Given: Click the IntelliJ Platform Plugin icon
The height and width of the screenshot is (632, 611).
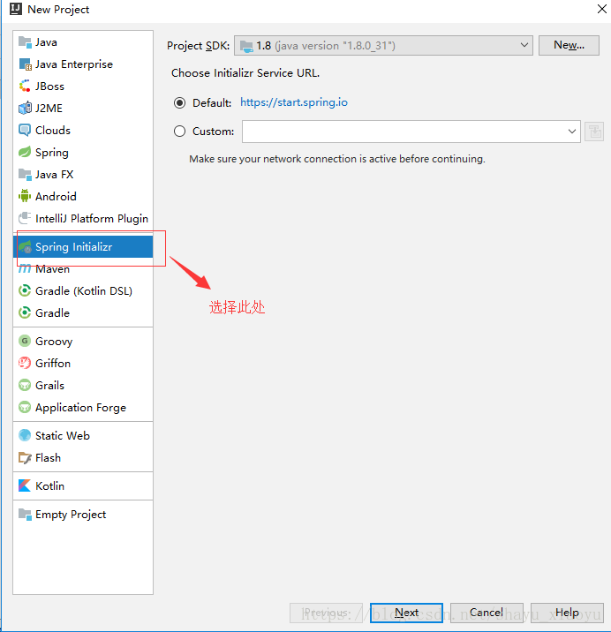Looking at the screenshot, I should pyautogui.click(x=25, y=218).
